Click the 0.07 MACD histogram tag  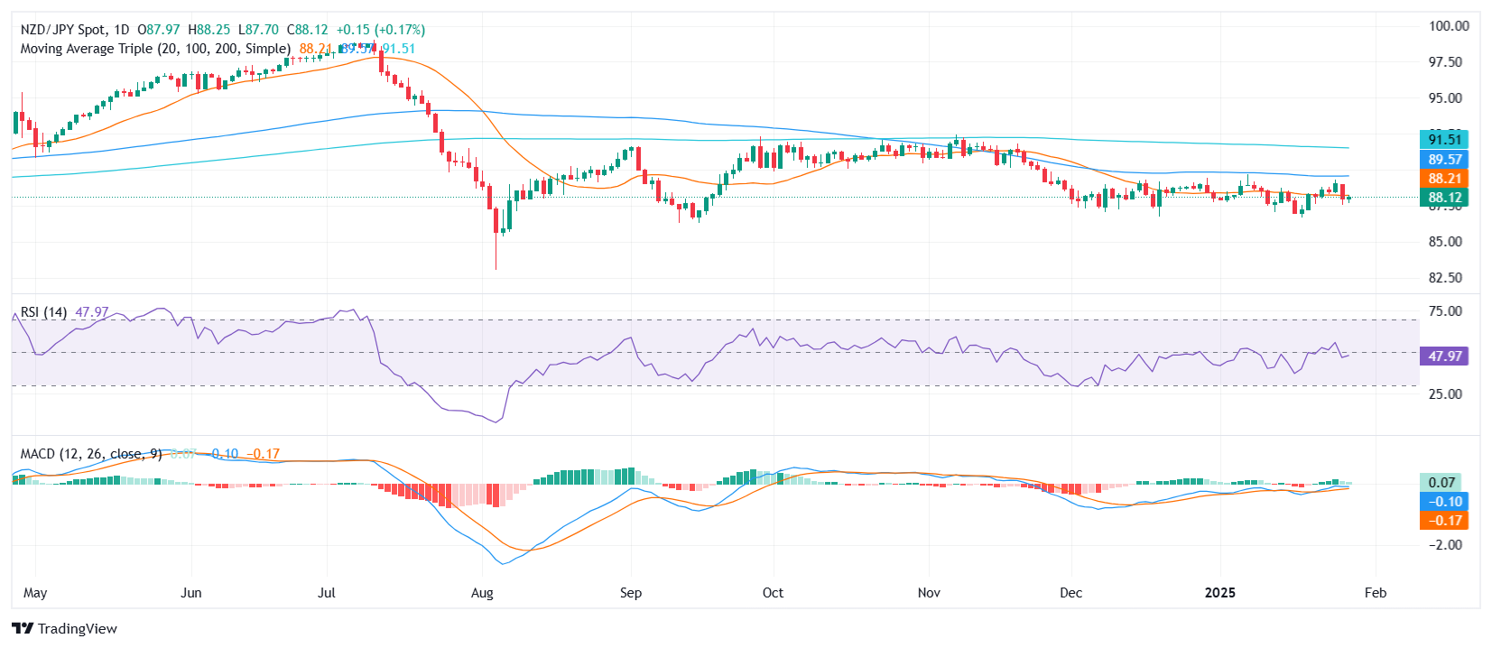[1441, 483]
